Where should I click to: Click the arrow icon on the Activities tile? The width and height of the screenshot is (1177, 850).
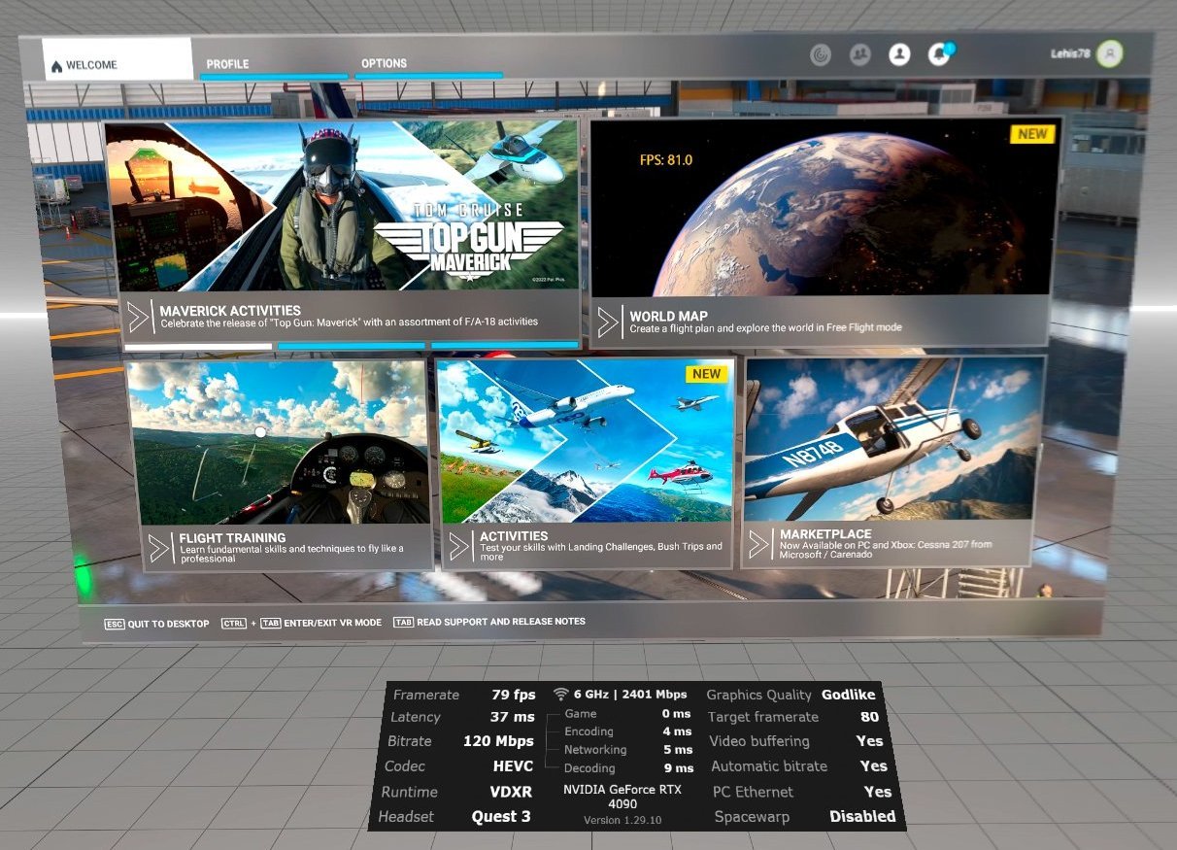[459, 546]
